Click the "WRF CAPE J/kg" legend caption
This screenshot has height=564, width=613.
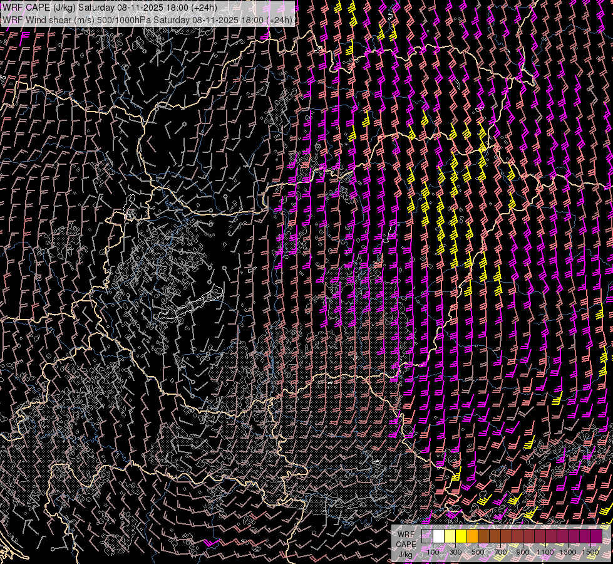click(406, 544)
